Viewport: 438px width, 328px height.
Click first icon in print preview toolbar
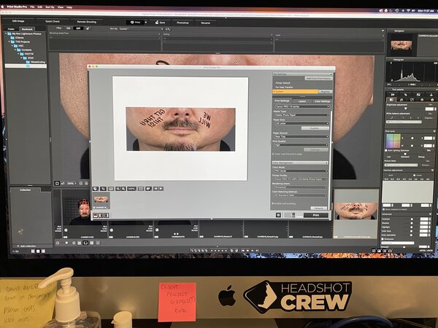point(96,188)
